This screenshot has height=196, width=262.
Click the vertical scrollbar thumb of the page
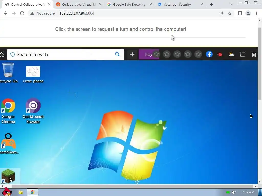point(260,63)
